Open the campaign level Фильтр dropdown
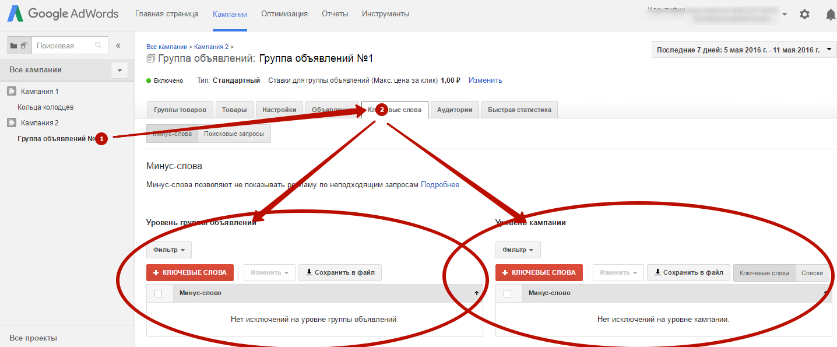 pos(518,250)
